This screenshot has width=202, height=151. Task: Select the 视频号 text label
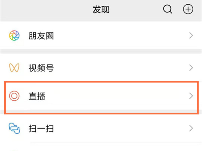pyautogui.click(x=41, y=68)
